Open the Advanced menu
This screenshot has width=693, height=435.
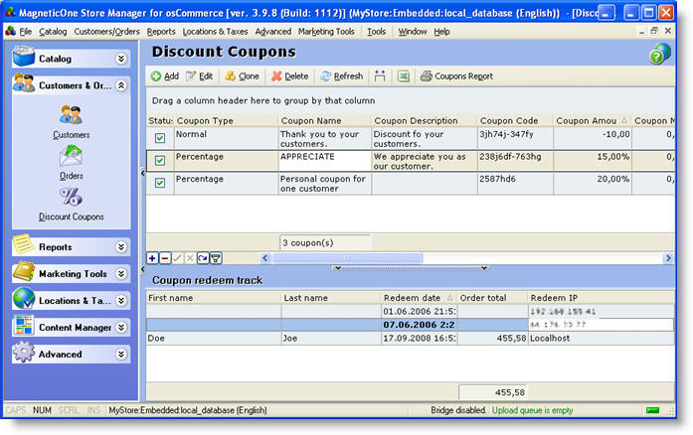[273, 32]
